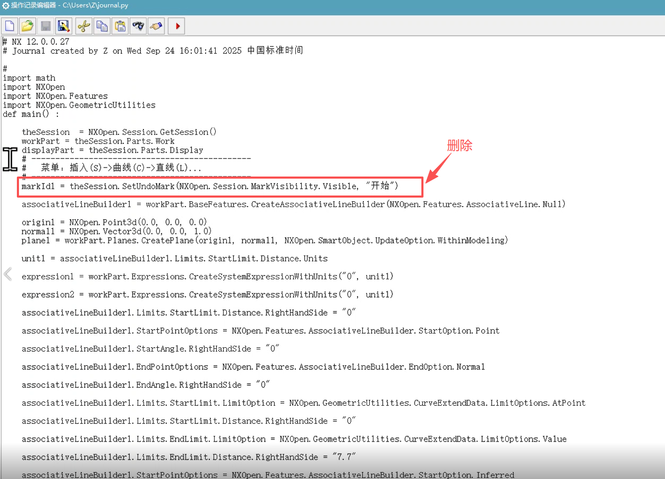Create a new file with the New icon
Image resolution: width=665 pixels, height=479 pixels.
coord(9,25)
